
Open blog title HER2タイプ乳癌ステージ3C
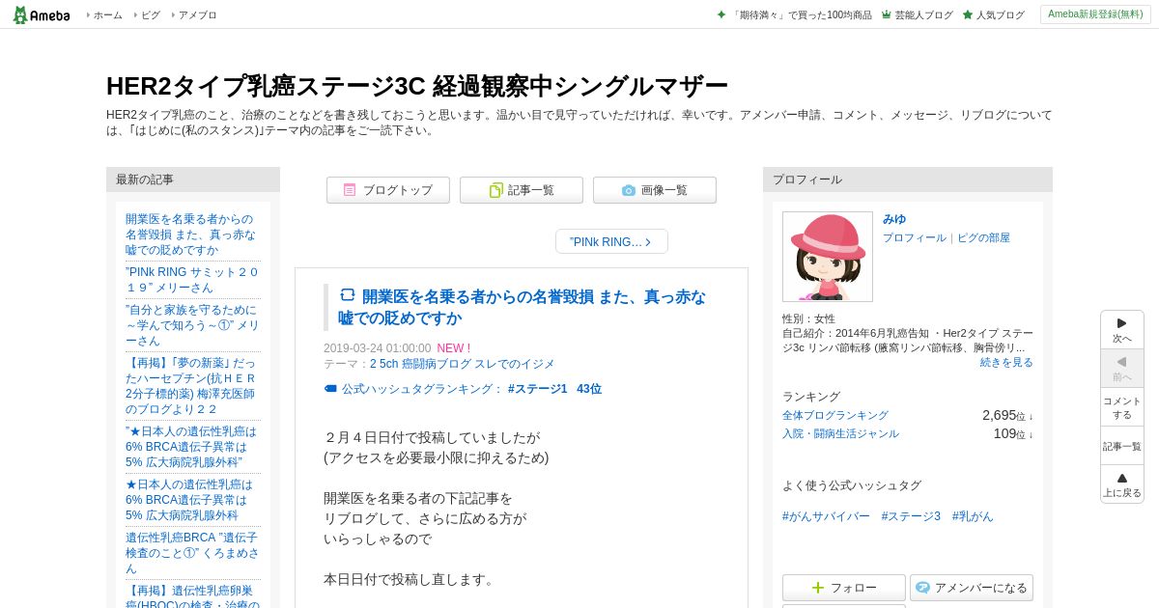click(417, 86)
